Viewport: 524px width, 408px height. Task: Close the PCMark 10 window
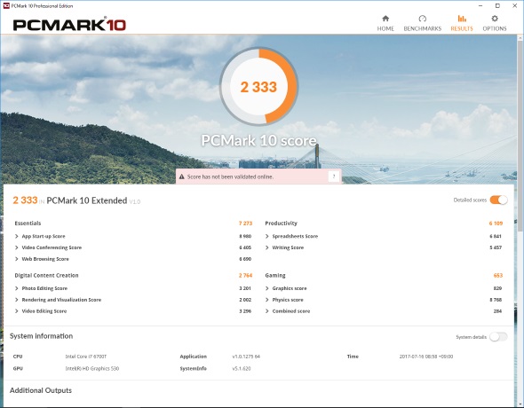(514, 5)
